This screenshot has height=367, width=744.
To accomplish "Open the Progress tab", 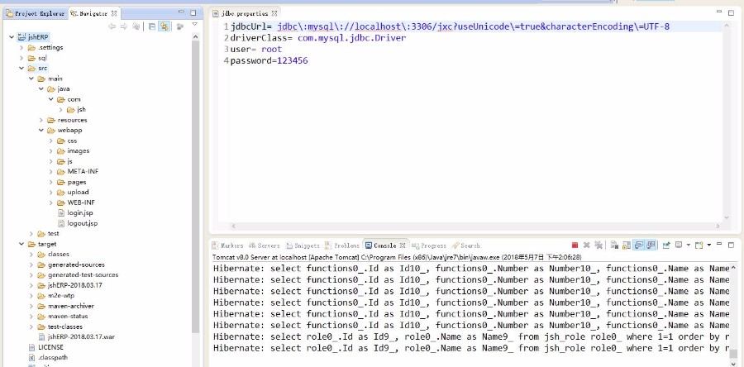I will pos(429,245).
